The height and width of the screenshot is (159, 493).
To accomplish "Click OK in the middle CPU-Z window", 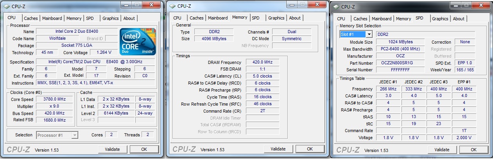I will [x=310, y=149].
